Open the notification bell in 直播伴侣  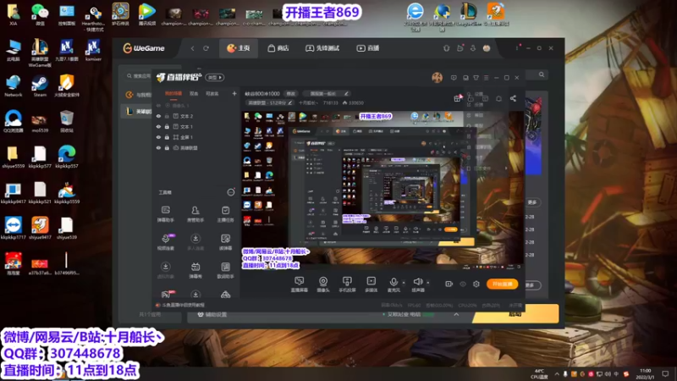[498, 98]
